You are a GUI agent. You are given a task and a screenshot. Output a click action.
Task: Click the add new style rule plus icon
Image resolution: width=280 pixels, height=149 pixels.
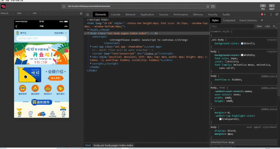click(x=274, y=26)
